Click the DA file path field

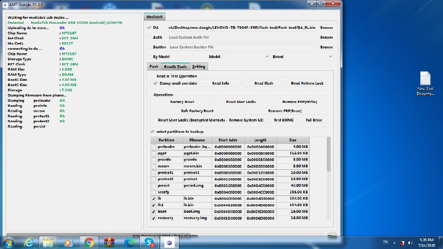point(242,28)
